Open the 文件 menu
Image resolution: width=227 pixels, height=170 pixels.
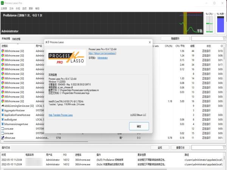tap(11, 8)
